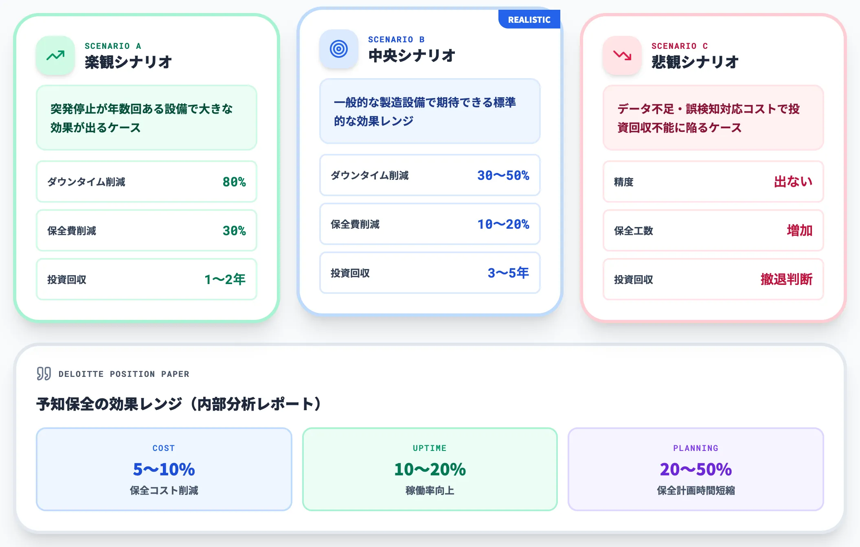Click the 投資回収 1〜2年 entry
The width and height of the screenshot is (860, 547).
click(146, 280)
